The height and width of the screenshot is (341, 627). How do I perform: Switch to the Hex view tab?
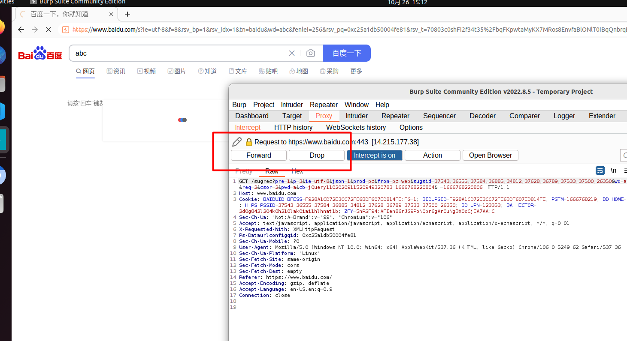pyautogui.click(x=297, y=171)
